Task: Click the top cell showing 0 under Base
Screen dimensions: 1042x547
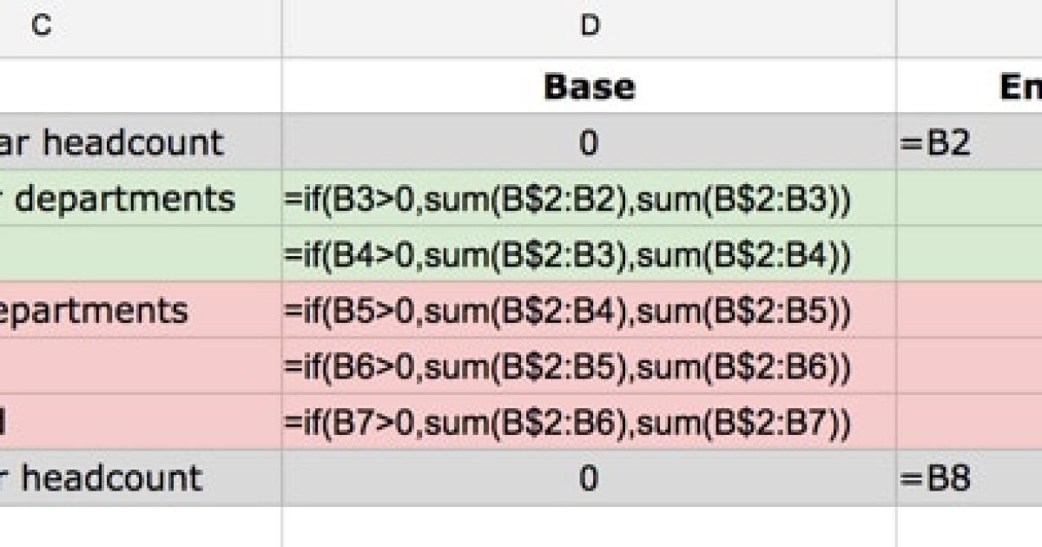Action: [590, 143]
